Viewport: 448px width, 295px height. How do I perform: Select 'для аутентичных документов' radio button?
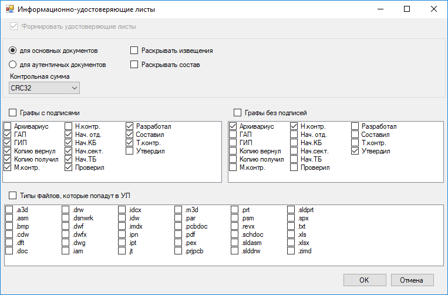pyautogui.click(x=14, y=65)
